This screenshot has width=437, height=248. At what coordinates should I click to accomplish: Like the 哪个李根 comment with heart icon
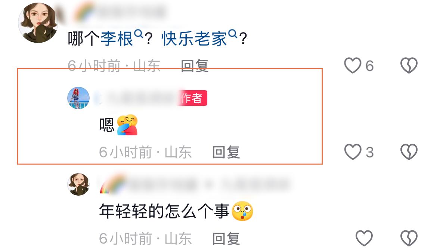pyautogui.click(x=353, y=65)
